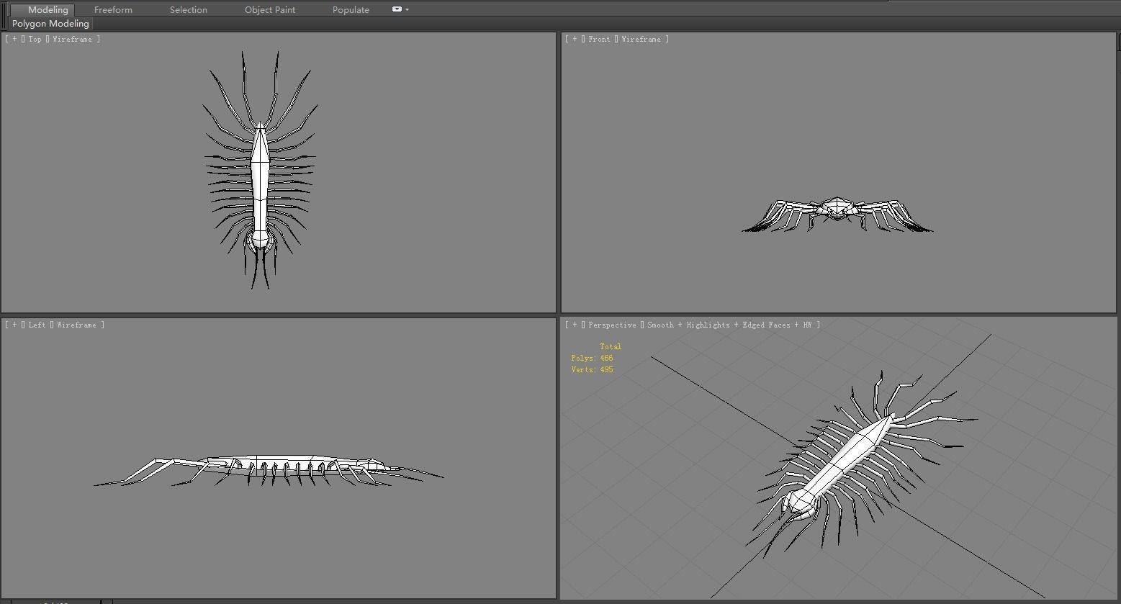
Task: Click the Total statistics header text
Action: pos(611,346)
